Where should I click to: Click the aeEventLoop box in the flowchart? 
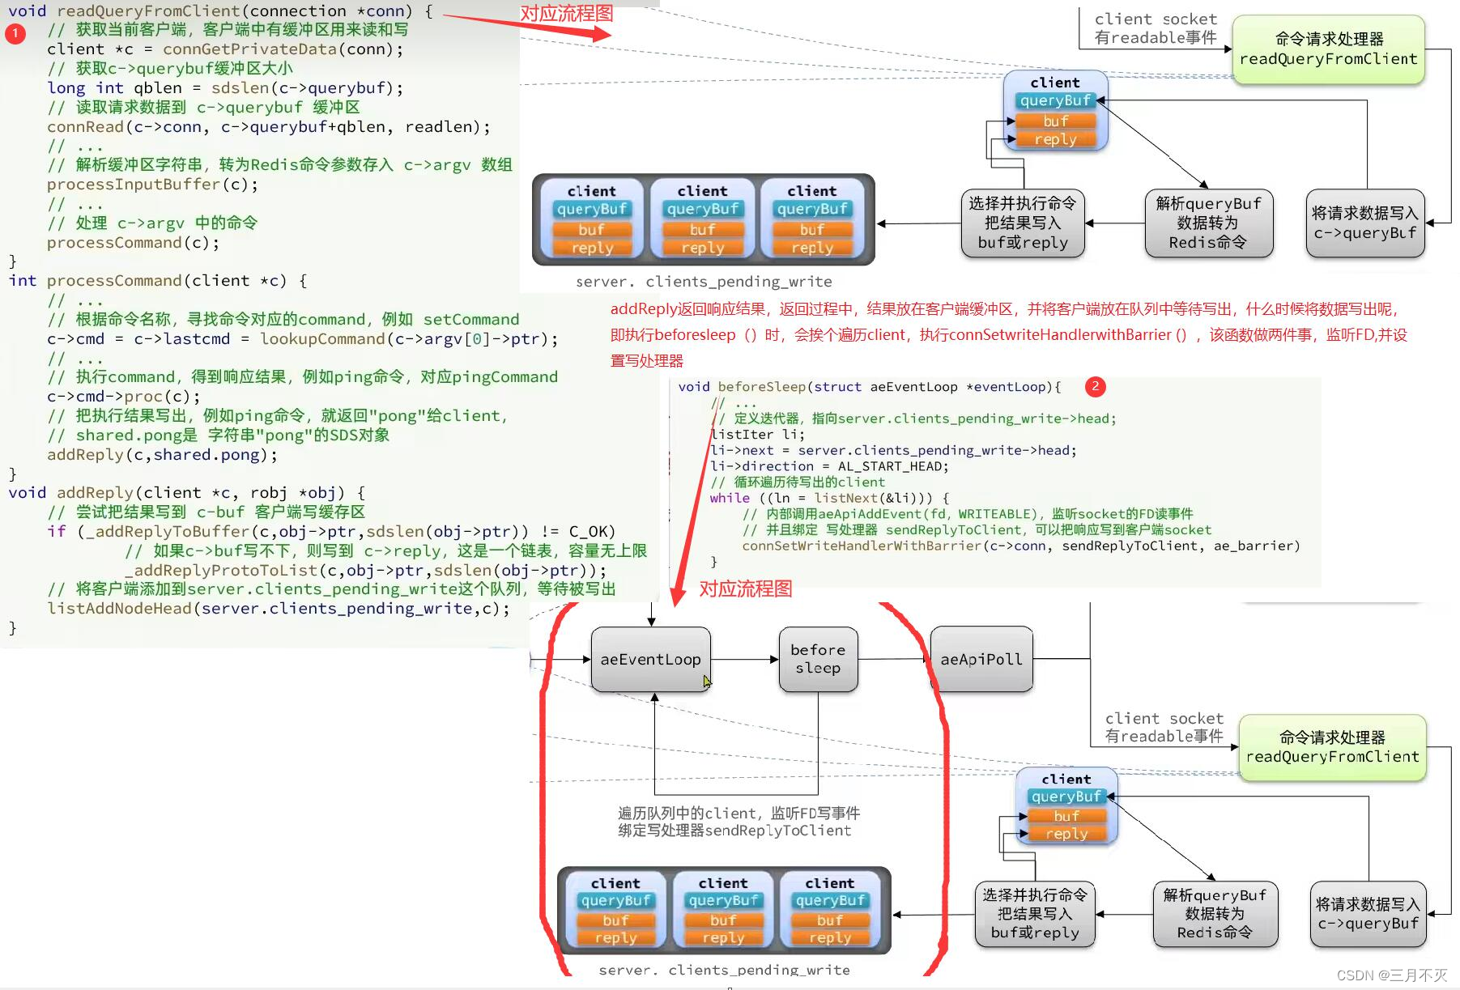650,659
